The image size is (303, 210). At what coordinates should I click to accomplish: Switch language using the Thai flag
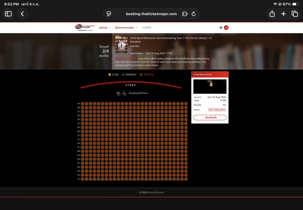point(221,27)
